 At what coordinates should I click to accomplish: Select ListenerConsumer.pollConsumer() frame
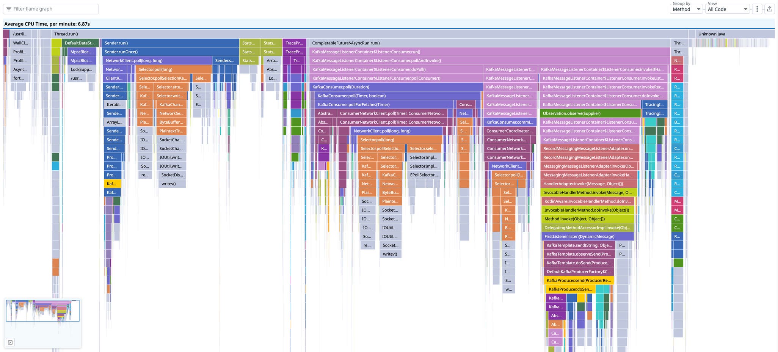tap(396, 78)
